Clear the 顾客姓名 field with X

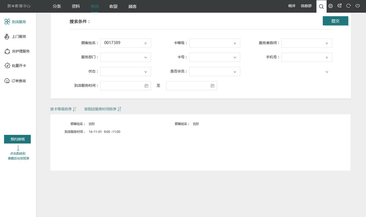(x=145, y=43)
